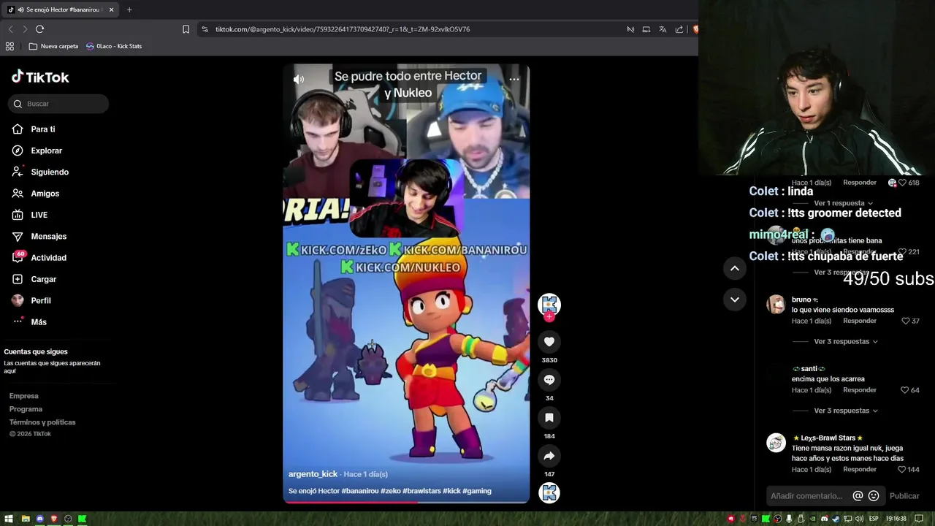Insert a mention with the @ icon
This screenshot has width=935, height=526.
pyautogui.click(x=858, y=496)
